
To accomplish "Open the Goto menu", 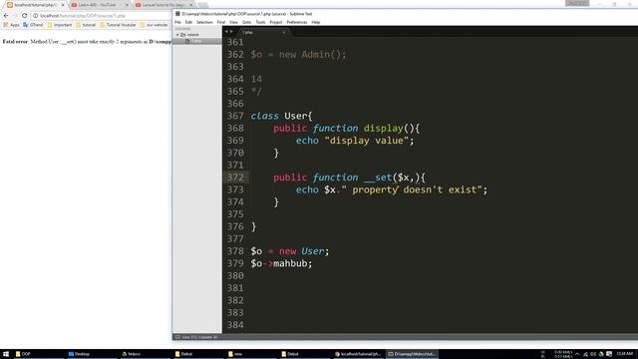I will click(246, 22).
